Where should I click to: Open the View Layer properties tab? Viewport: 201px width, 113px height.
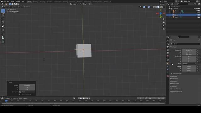[x=168, y=50]
